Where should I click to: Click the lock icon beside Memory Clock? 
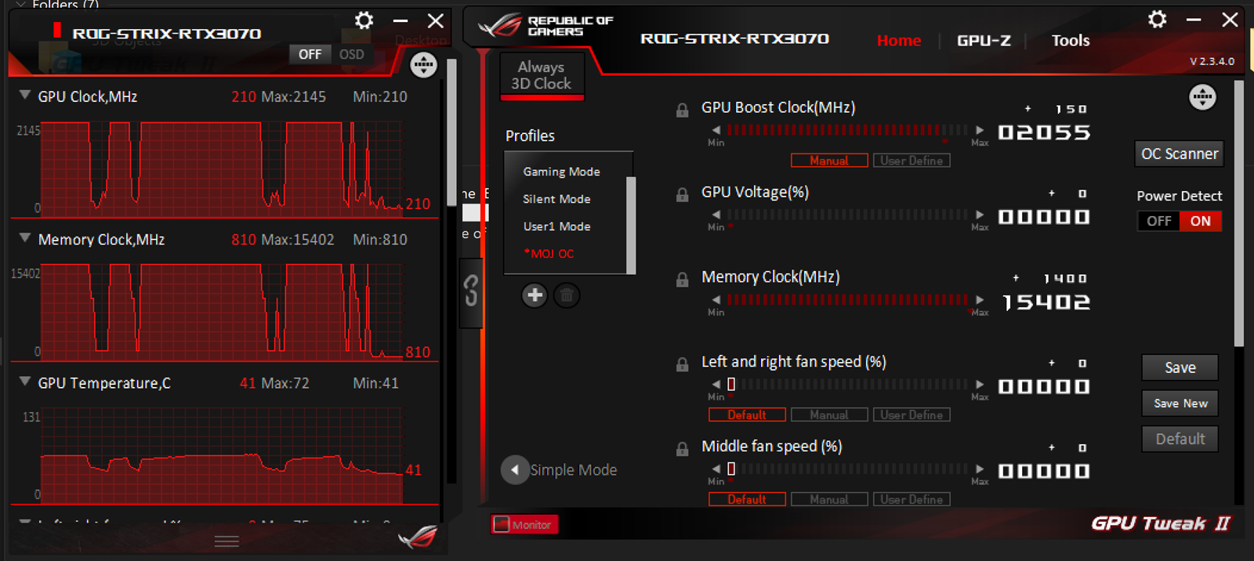(x=682, y=280)
